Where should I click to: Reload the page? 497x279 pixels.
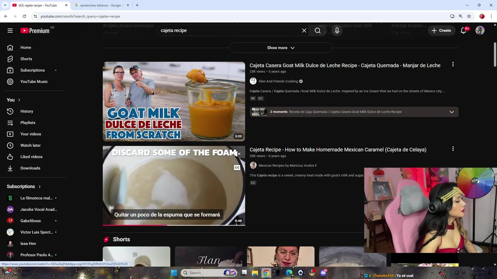[24, 16]
